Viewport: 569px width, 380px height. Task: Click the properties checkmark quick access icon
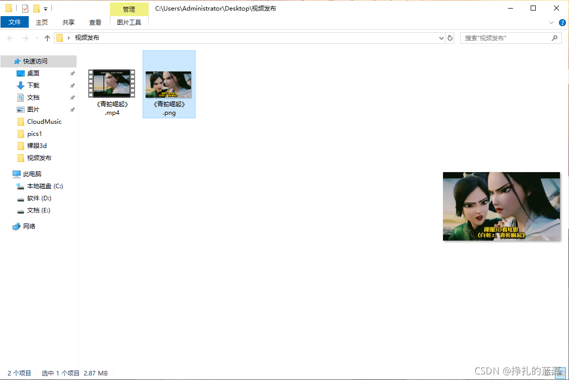pos(25,9)
